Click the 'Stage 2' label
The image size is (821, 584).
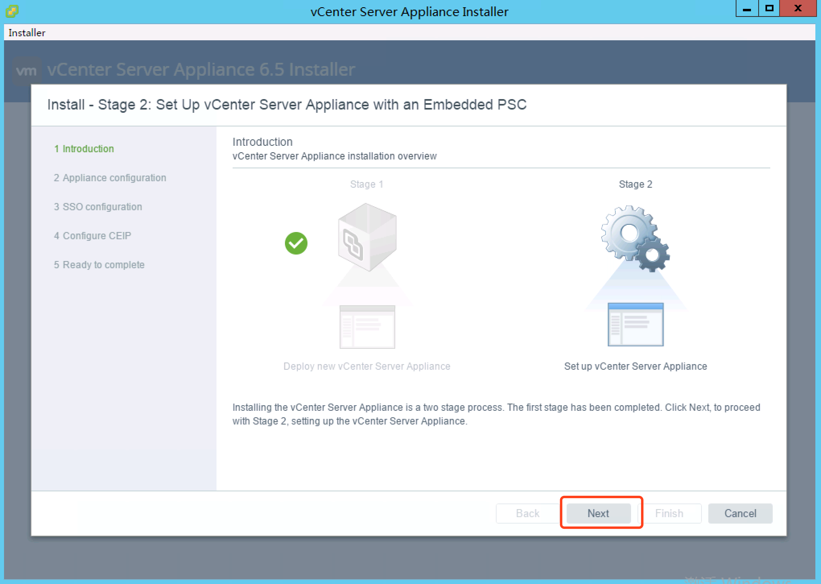pos(635,184)
